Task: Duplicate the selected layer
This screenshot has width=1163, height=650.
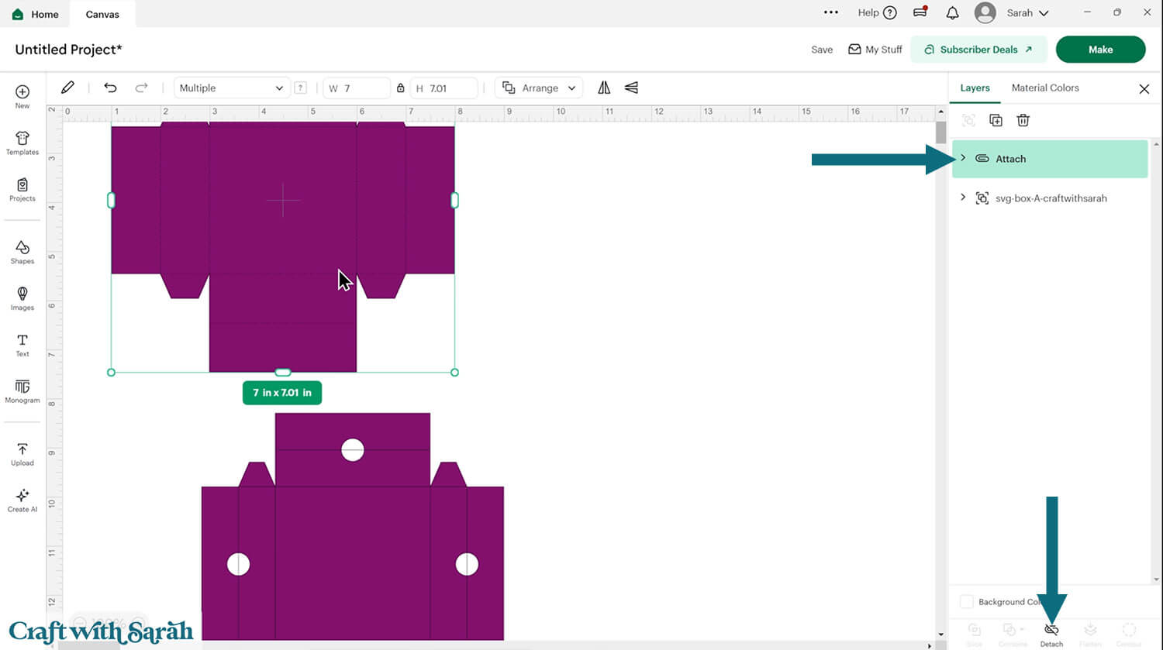Action: coord(996,120)
